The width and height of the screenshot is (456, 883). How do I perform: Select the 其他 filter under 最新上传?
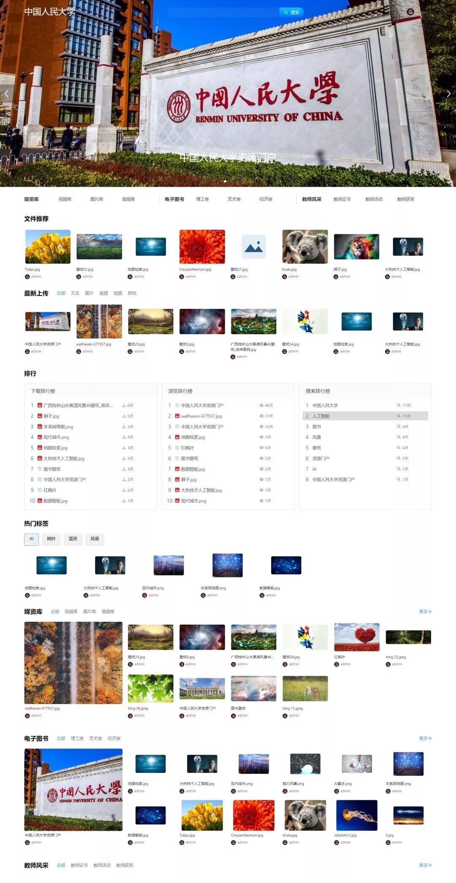[x=132, y=293]
